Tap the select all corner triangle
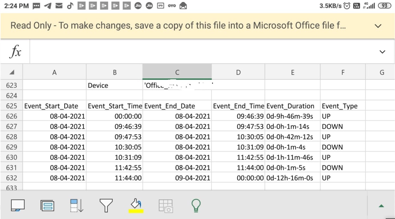 [12, 72]
